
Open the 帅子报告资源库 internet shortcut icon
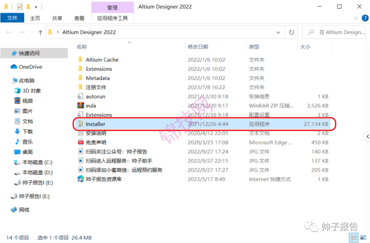tap(81, 179)
